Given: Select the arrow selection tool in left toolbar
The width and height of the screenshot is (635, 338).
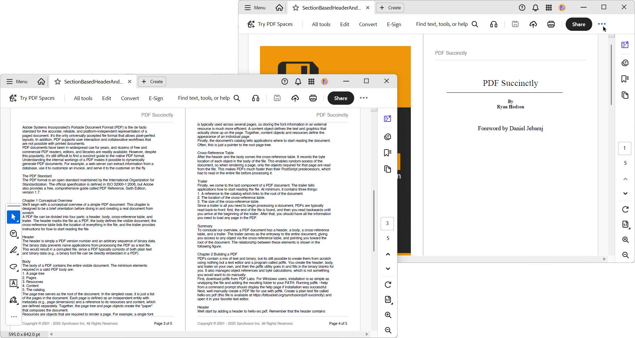Looking at the screenshot, I should (14, 217).
